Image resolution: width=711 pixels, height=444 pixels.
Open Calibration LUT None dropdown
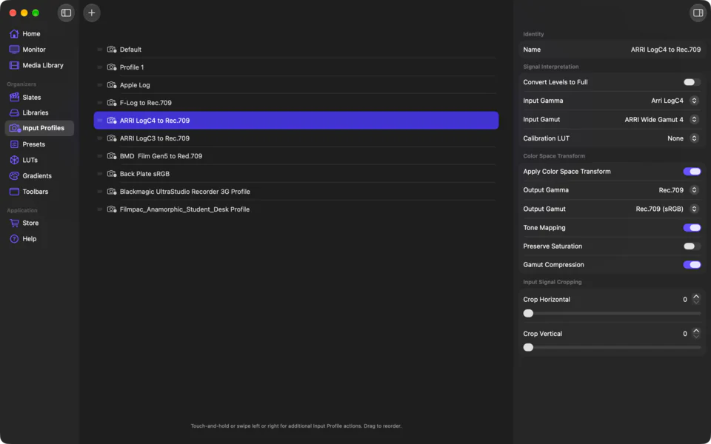pyautogui.click(x=694, y=138)
